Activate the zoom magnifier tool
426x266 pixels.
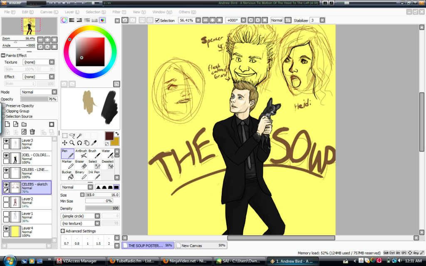tap(72, 143)
